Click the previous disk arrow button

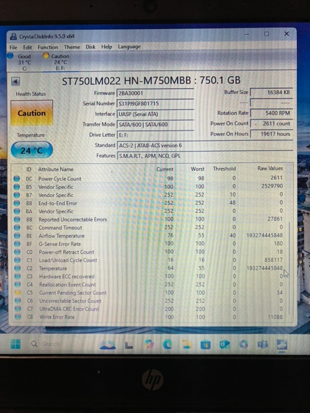(x=15, y=81)
